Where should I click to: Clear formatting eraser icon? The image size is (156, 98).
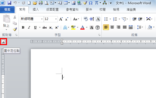coord(86,19)
